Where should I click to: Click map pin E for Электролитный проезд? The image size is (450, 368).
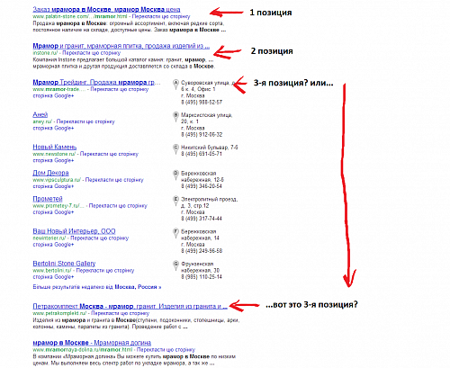click(x=175, y=201)
